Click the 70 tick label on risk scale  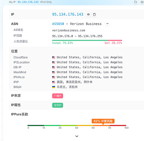(x=110, y=128)
